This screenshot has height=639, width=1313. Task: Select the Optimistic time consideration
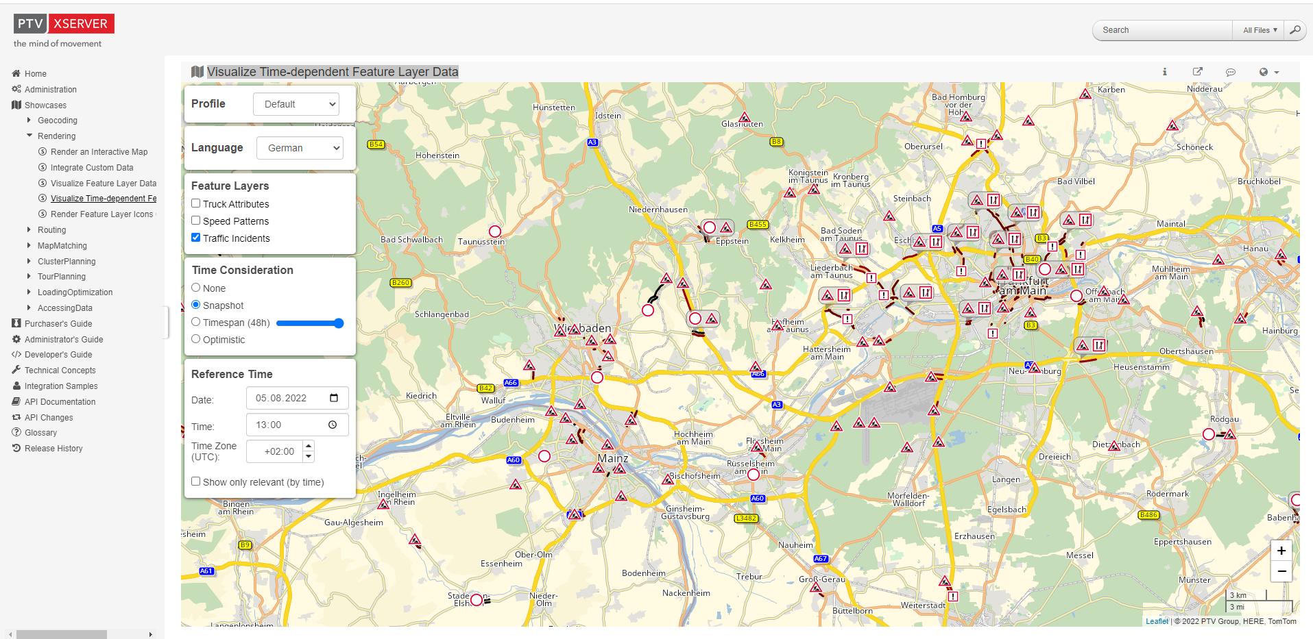[x=196, y=339]
